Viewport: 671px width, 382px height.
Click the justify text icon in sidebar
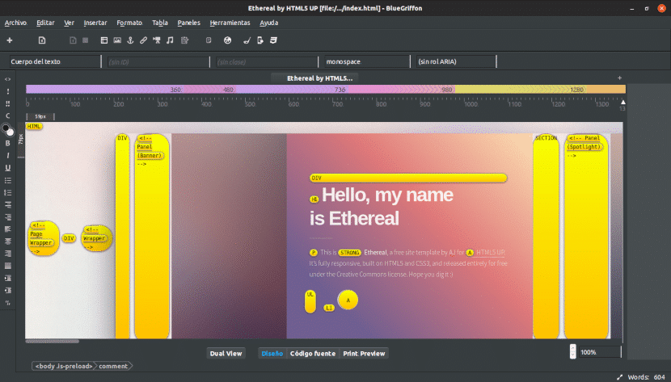tap(8, 266)
